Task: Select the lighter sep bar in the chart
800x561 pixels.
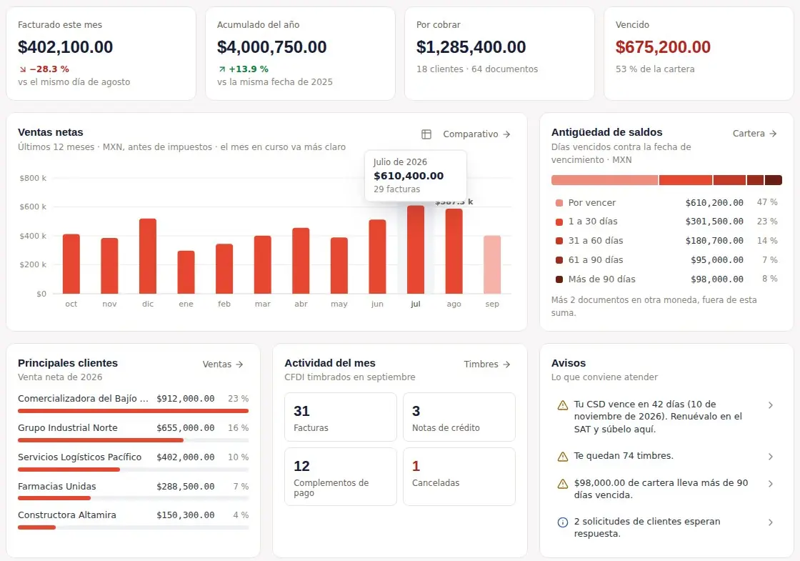Action: tap(492, 264)
